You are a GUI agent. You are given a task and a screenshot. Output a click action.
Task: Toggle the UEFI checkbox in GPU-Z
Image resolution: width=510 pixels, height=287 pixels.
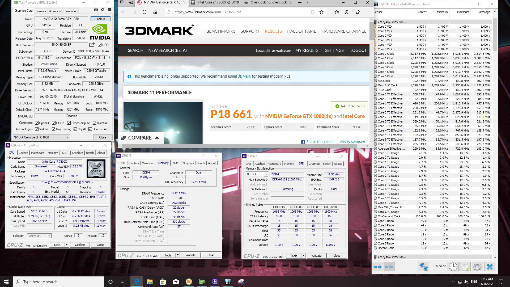pyautogui.click(x=100, y=45)
